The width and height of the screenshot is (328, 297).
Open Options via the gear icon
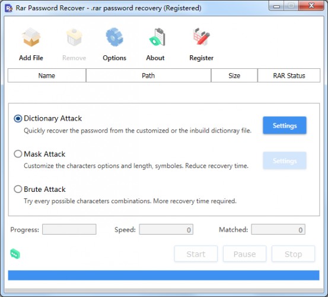(x=114, y=37)
